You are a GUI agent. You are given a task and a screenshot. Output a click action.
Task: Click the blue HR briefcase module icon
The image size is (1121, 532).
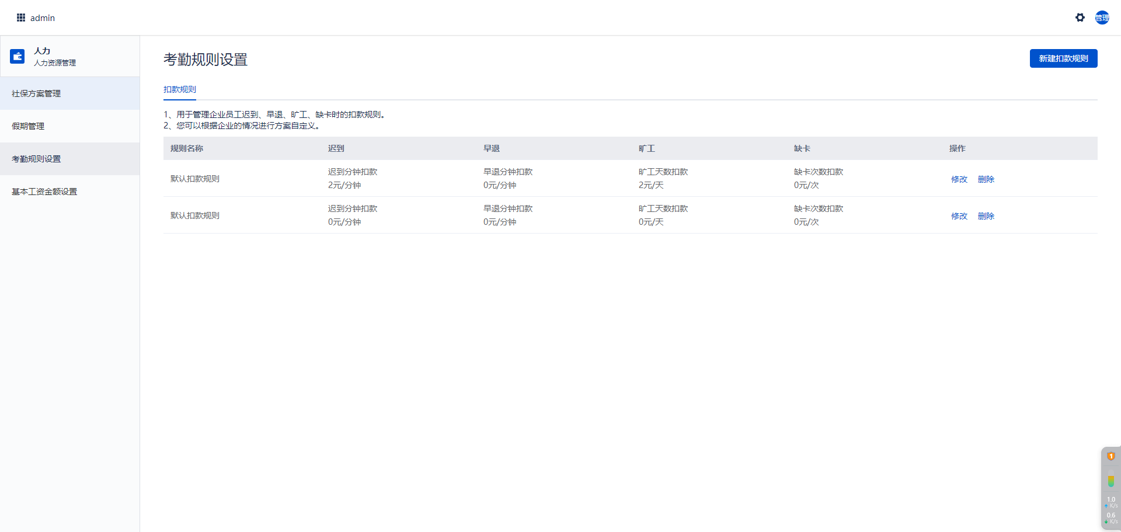pos(18,56)
